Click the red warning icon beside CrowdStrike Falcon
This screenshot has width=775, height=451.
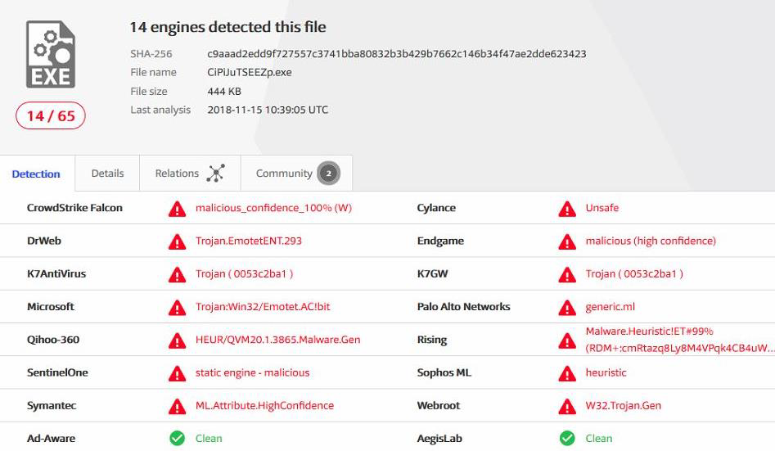click(177, 209)
